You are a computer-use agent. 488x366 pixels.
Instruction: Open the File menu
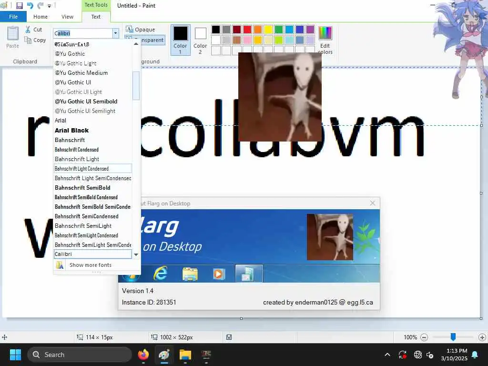tap(13, 17)
